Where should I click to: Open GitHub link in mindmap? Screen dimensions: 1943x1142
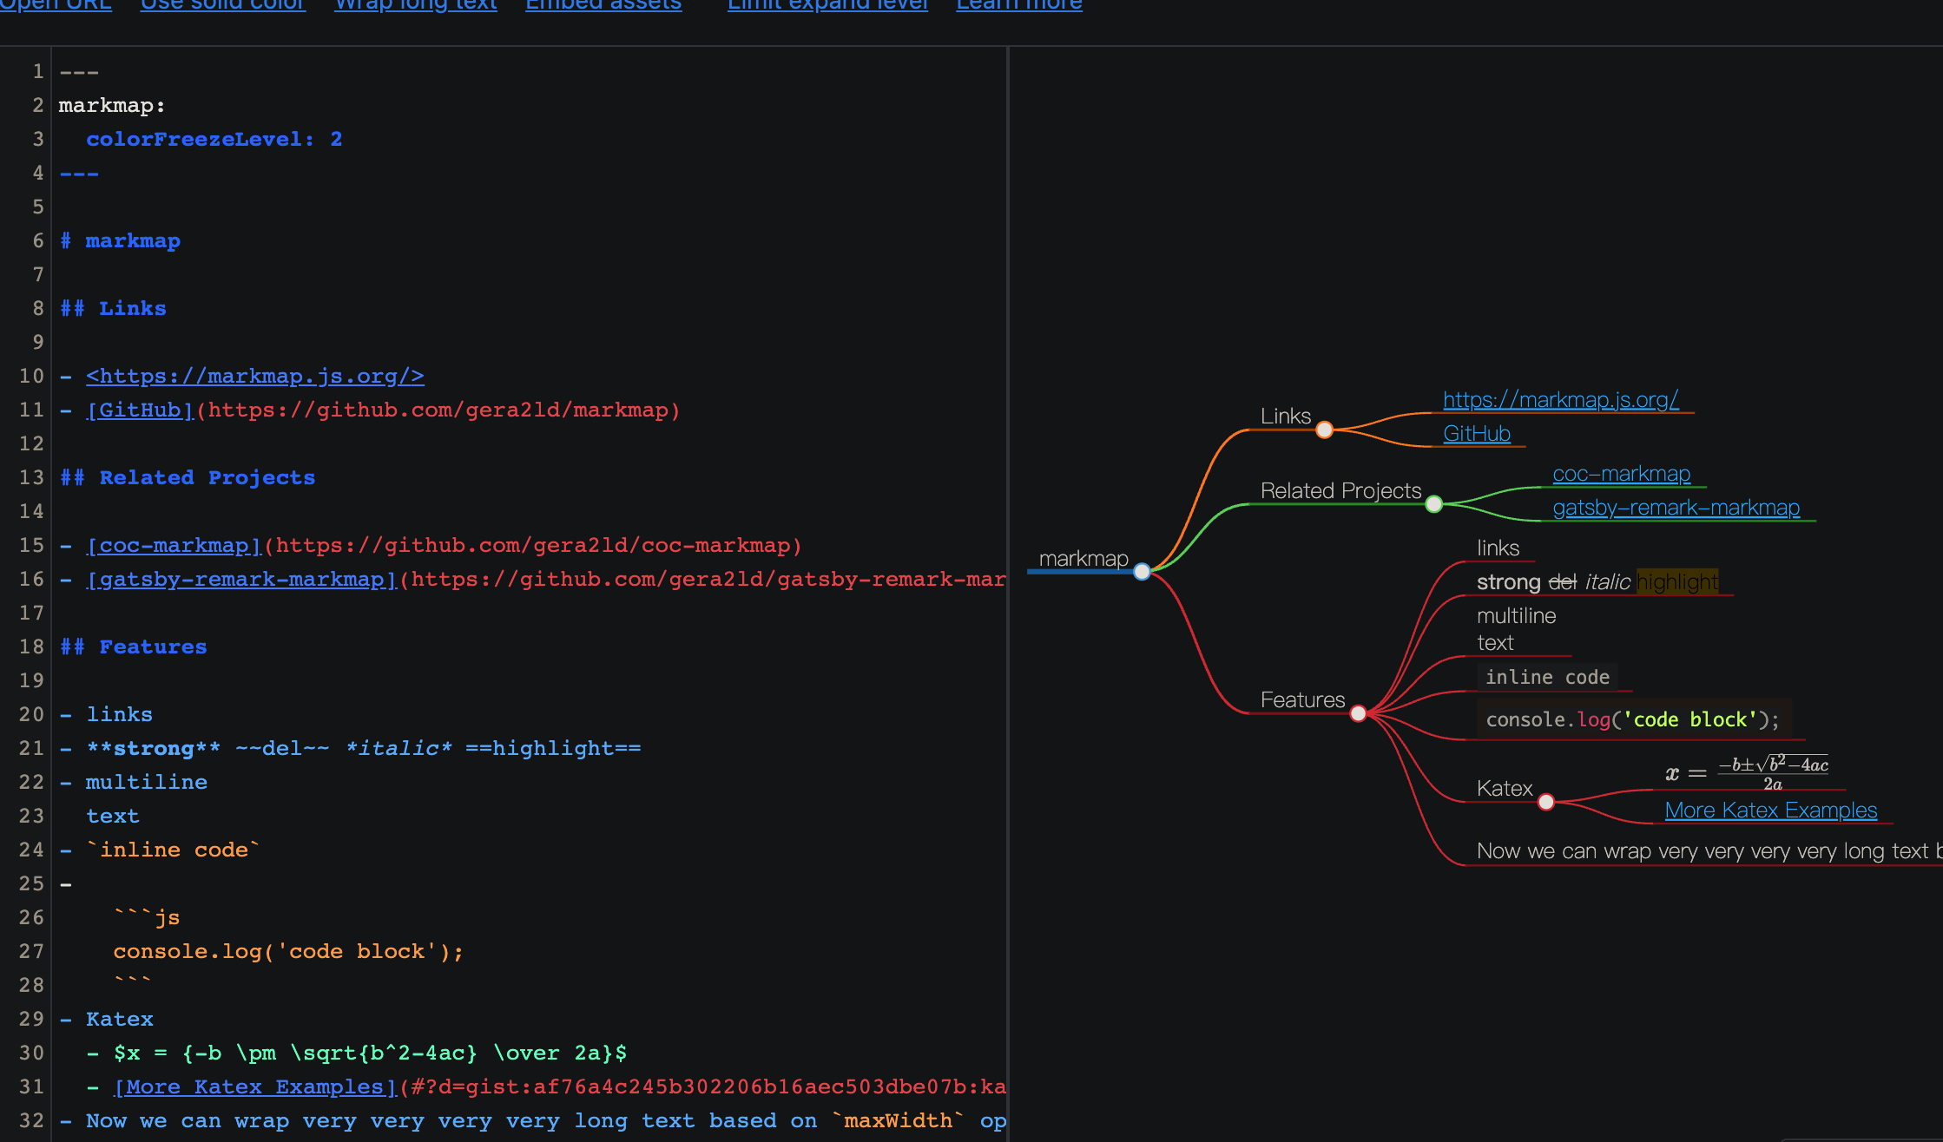click(x=1477, y=433)
